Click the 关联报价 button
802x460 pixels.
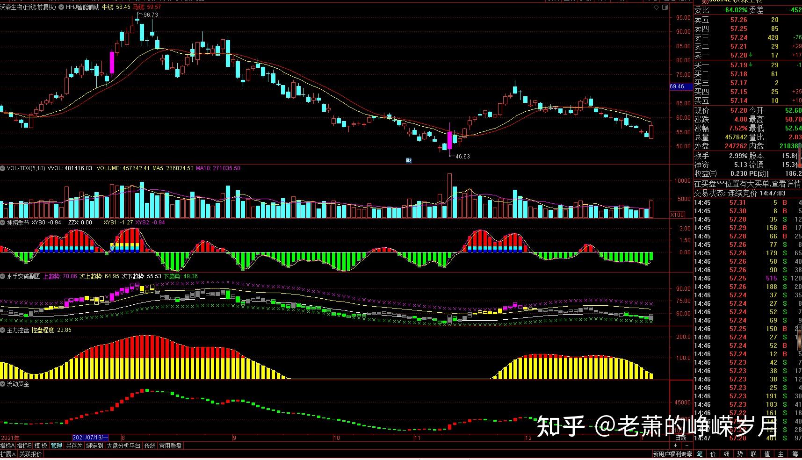[x=30, y=454]
